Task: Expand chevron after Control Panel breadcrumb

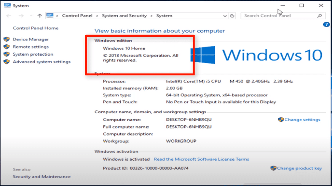Action: (97, 16)
